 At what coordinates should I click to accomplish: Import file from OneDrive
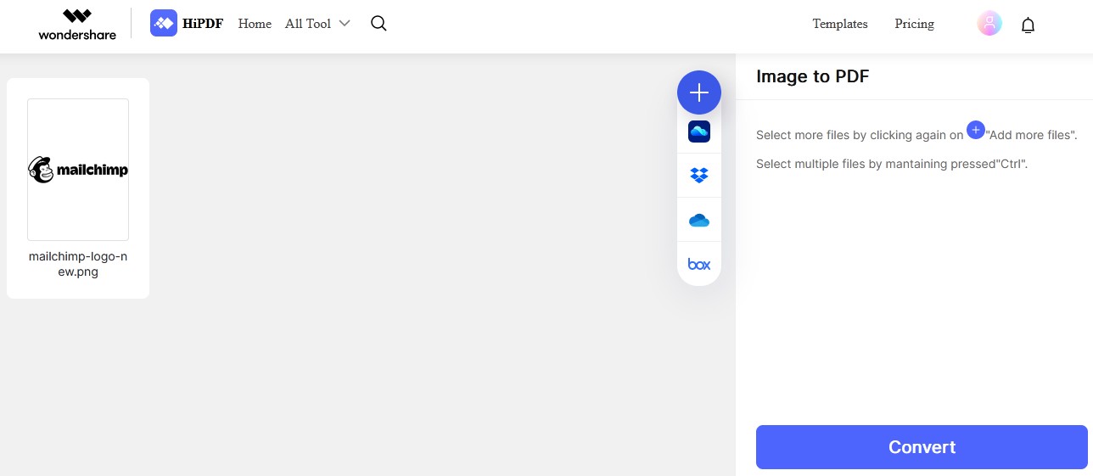699,221
